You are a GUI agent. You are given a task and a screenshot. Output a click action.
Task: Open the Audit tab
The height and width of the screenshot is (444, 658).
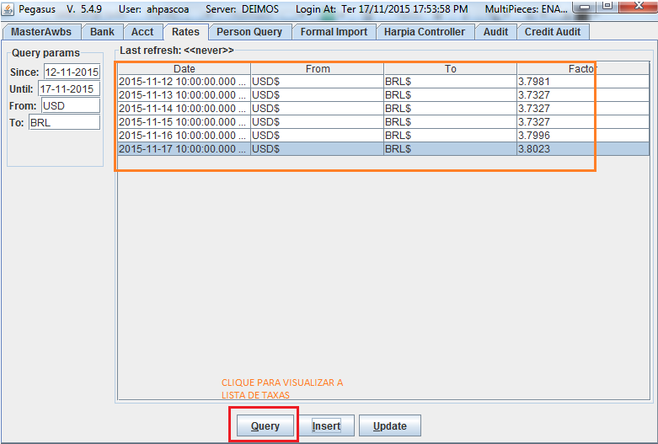click(x=495, y=32)
